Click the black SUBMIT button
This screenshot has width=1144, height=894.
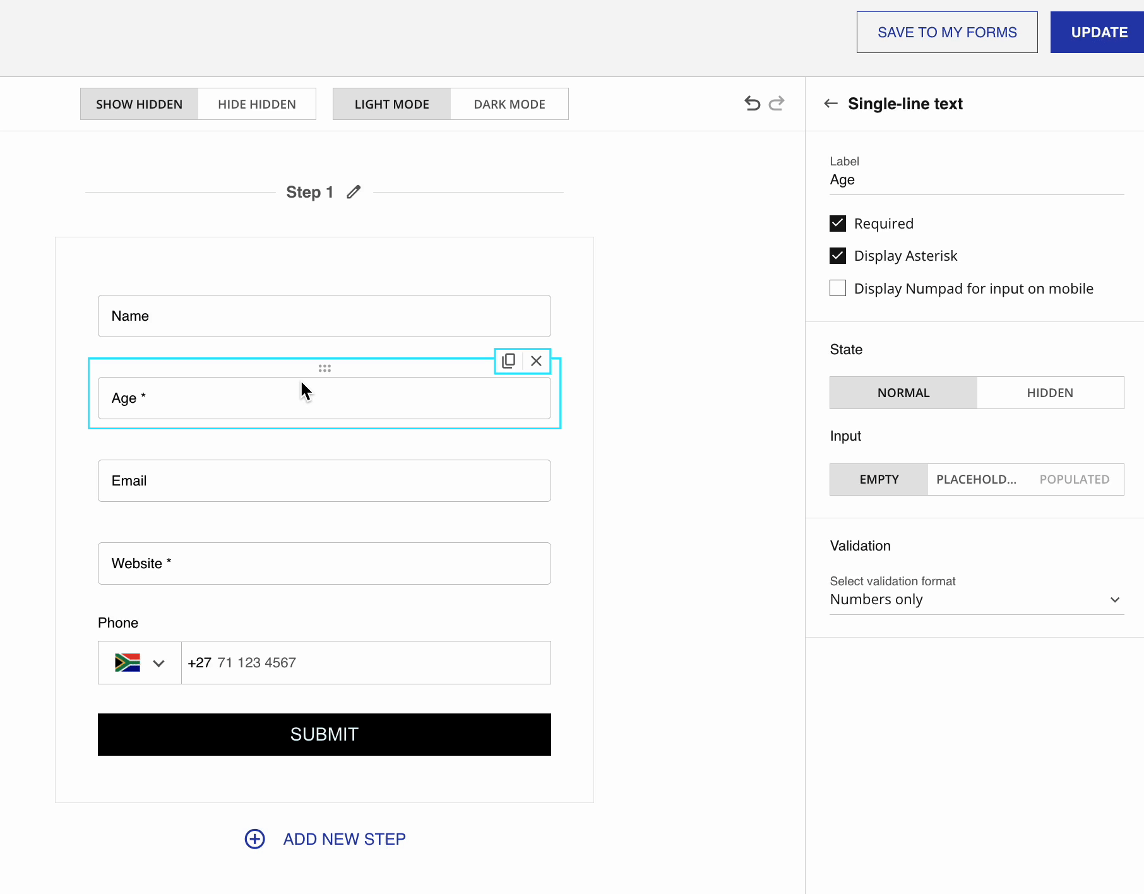325,734
